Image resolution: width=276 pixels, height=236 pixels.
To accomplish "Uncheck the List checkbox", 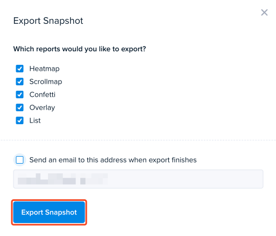I will pyautogui.click(x=19, y=120).
